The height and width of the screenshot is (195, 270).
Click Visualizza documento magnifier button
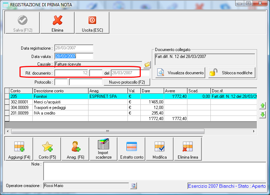pyautogui.click(x=180, y=73)
